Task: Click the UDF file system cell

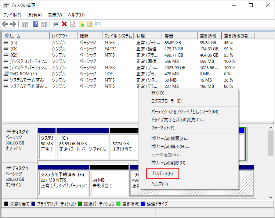Action: 109,74
